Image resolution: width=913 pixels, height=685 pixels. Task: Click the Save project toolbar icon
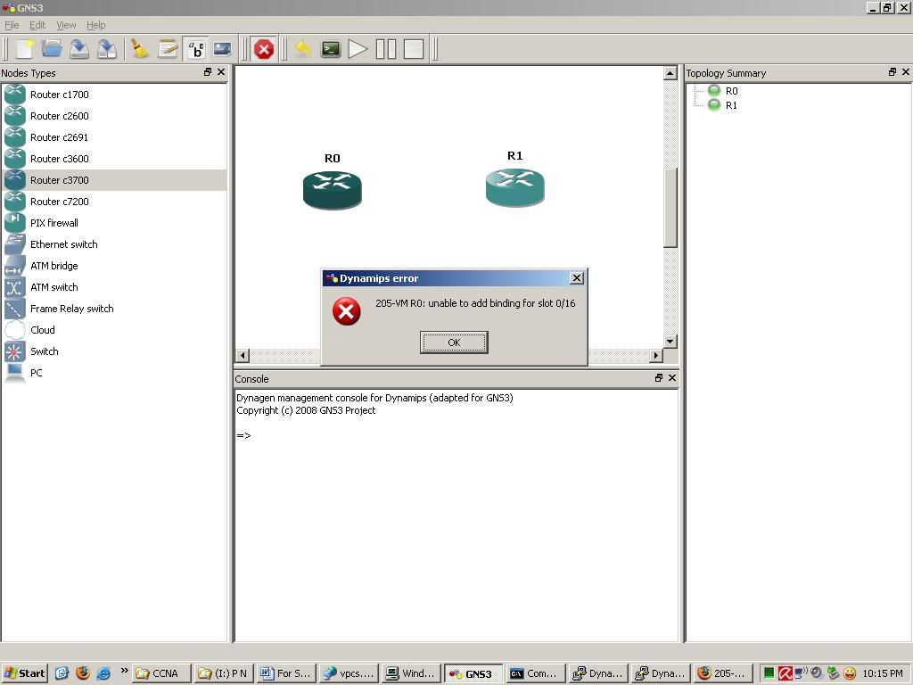[79, 49]
